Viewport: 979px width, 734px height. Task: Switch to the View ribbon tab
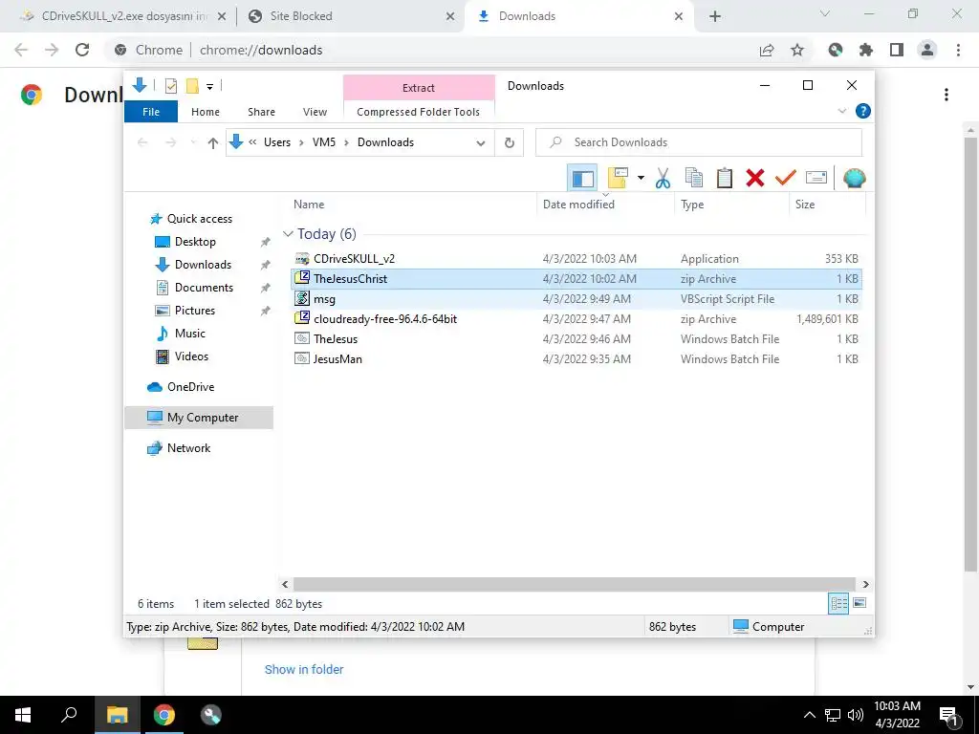[x=315, y=112]
